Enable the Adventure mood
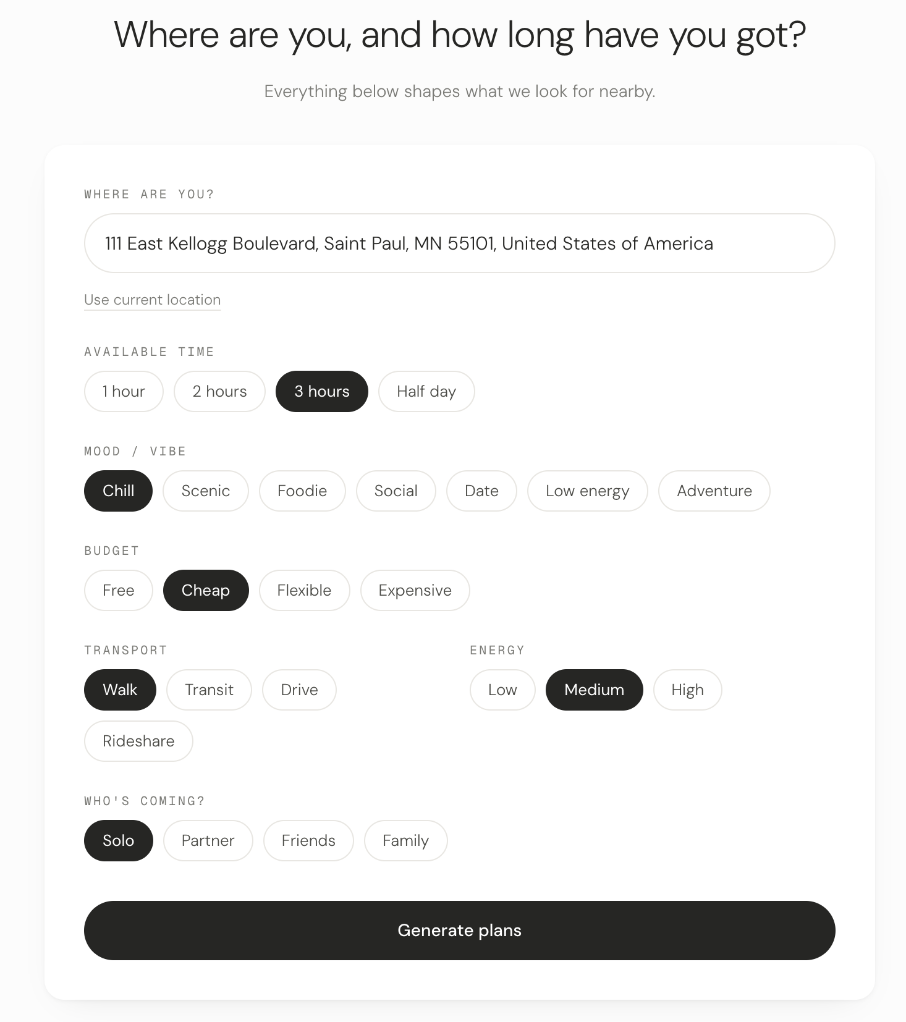The image size is (906, 1022). (714, 491)
